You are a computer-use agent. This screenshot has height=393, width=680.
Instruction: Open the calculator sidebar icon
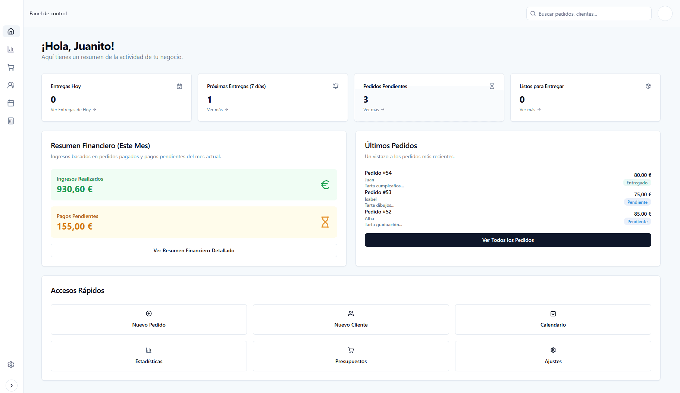click(x=11, y=121)
